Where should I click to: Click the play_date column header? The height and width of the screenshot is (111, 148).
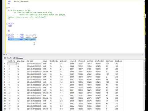30,61
